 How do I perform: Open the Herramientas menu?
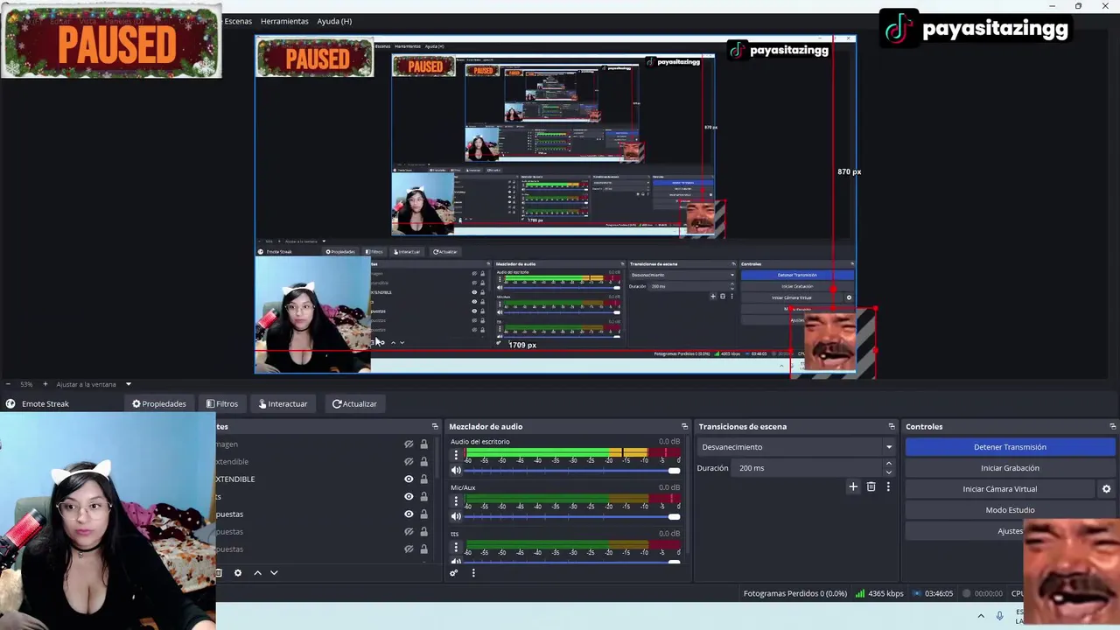point(284,21)
